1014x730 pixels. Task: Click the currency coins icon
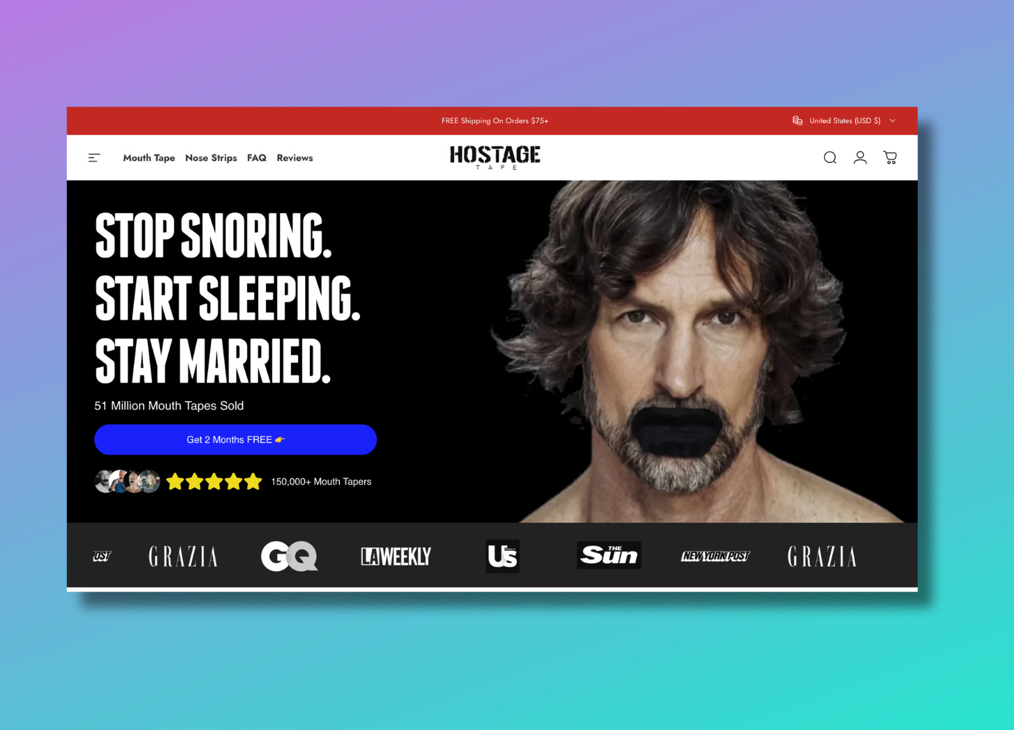(797, 121)
